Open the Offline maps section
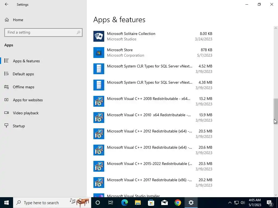The image size is (278, 208). [x=43, y=87]
